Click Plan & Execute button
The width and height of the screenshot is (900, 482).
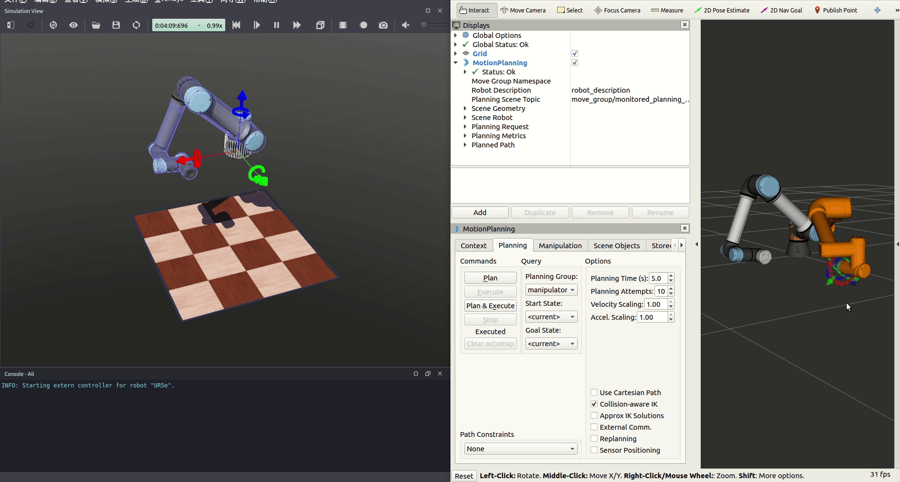click(490, 306)
